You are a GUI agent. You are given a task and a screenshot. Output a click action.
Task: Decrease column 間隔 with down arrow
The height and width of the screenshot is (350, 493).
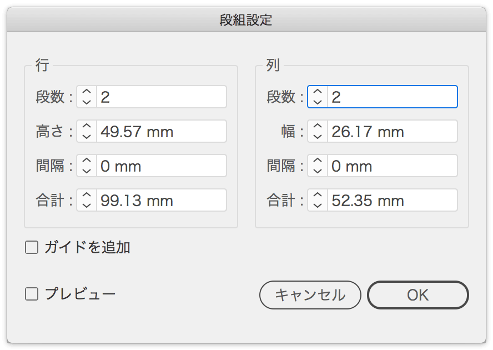point(318,171)
